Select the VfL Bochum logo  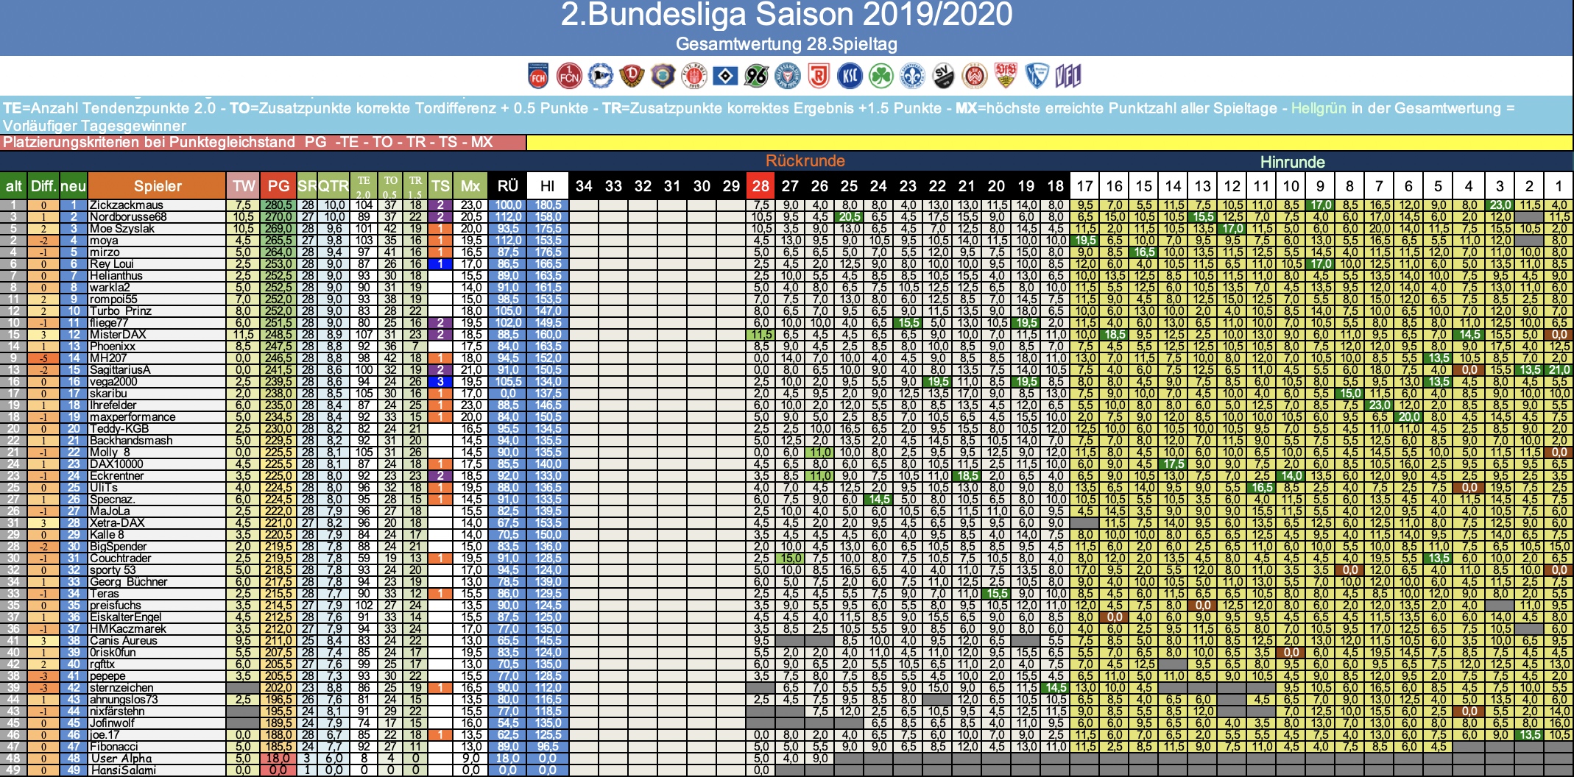[1037, 76]
